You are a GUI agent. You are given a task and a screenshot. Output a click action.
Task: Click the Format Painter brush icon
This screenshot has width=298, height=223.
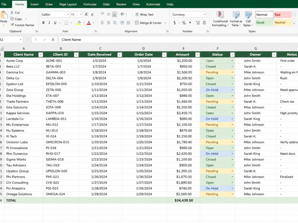point(12,25)
